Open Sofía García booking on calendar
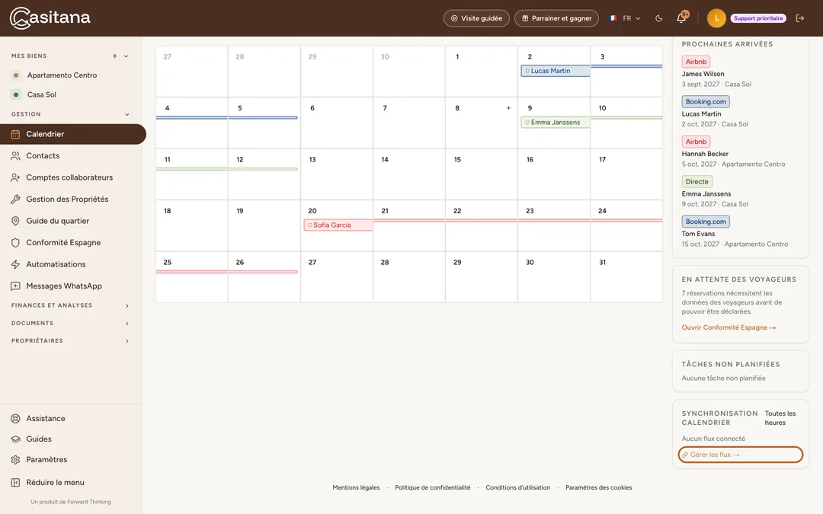823x514 pixels. point(338,225)
